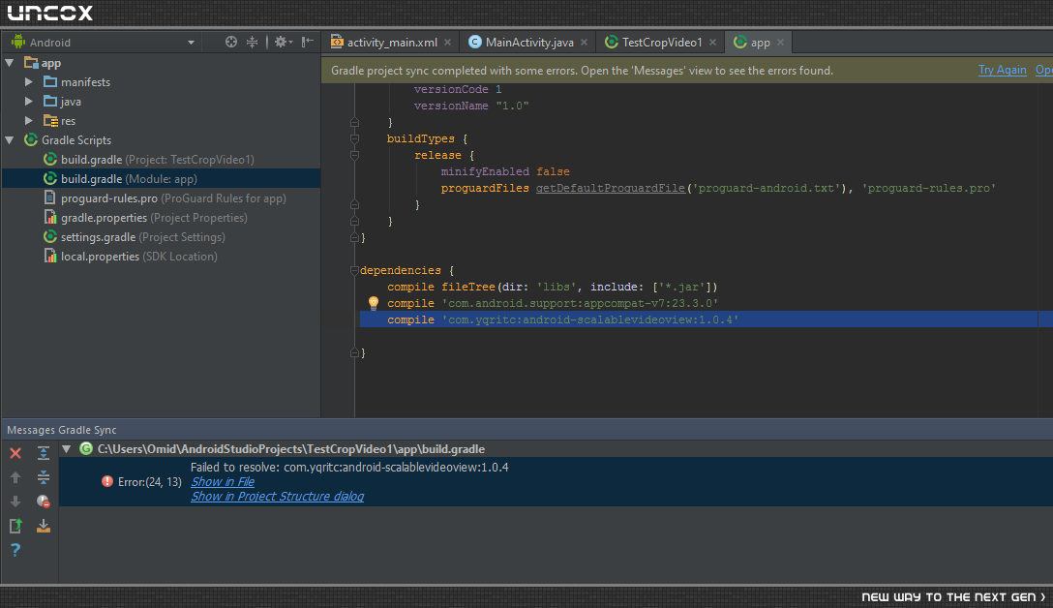The height and width of the screenshot is (608, 1053).
Task: Click the appcompat-v7 compile line
Action: pyautogui.click(x=553, y=303)
